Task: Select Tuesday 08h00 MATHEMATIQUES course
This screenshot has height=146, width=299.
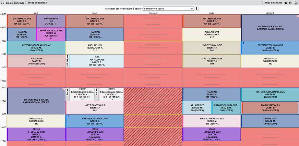Action: pyautogui.click(x=95, y=21)
